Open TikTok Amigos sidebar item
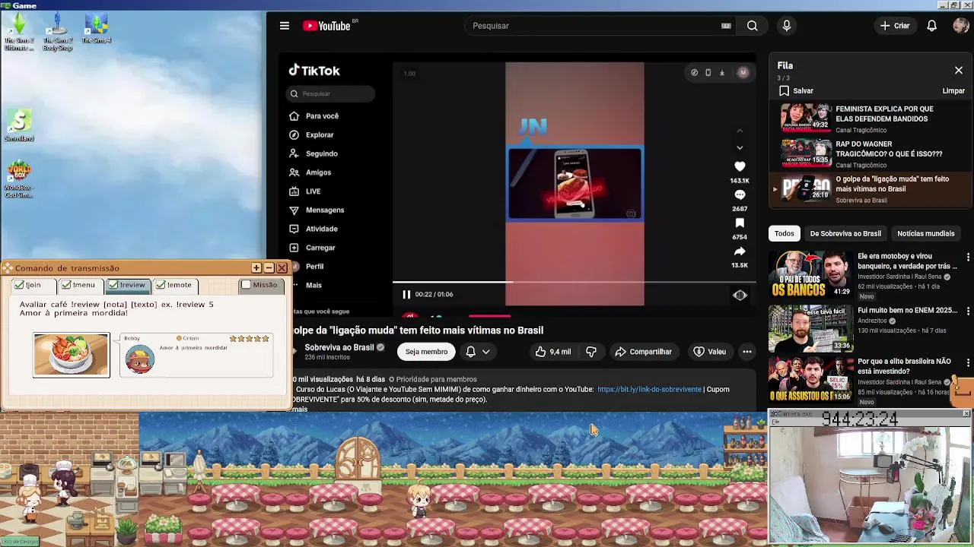 [x=310, y=172]
